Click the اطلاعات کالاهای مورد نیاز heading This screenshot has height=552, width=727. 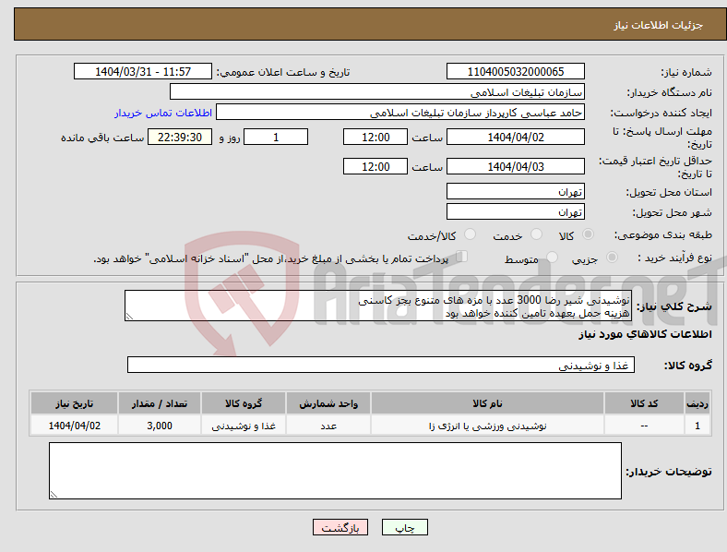click(645, 334)
